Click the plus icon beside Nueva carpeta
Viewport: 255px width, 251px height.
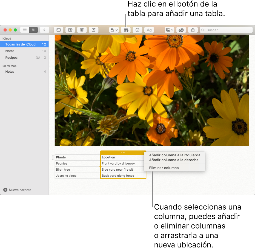pos(5,190)
